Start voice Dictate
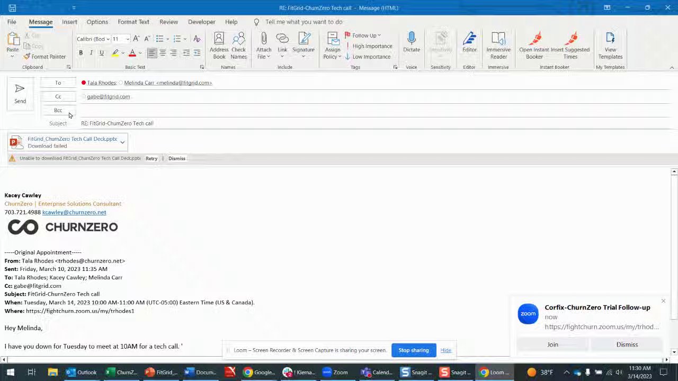 (412, 43)
